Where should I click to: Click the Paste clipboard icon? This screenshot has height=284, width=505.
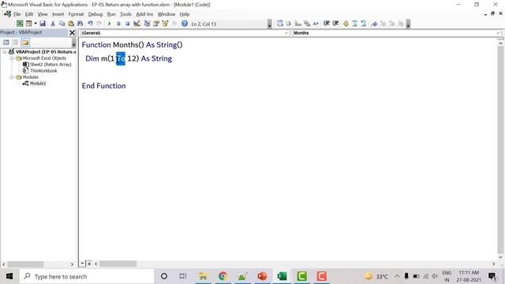click(71, 24)
